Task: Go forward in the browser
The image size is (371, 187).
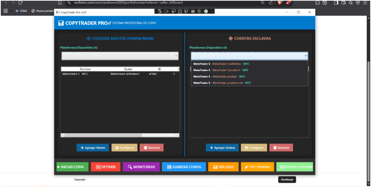Action: 13,3
